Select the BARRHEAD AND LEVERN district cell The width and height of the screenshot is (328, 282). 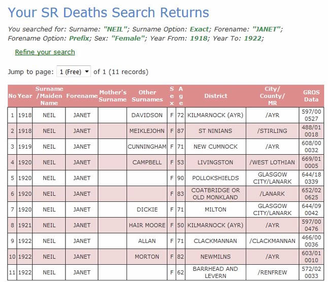point(216,272)
